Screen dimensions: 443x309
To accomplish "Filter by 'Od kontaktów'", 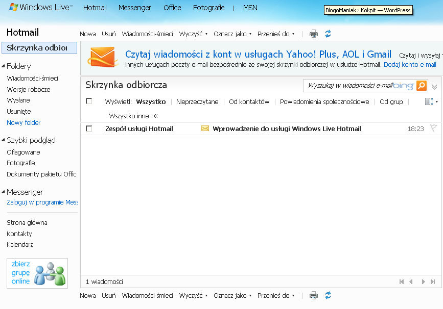I will pos(249,102).
